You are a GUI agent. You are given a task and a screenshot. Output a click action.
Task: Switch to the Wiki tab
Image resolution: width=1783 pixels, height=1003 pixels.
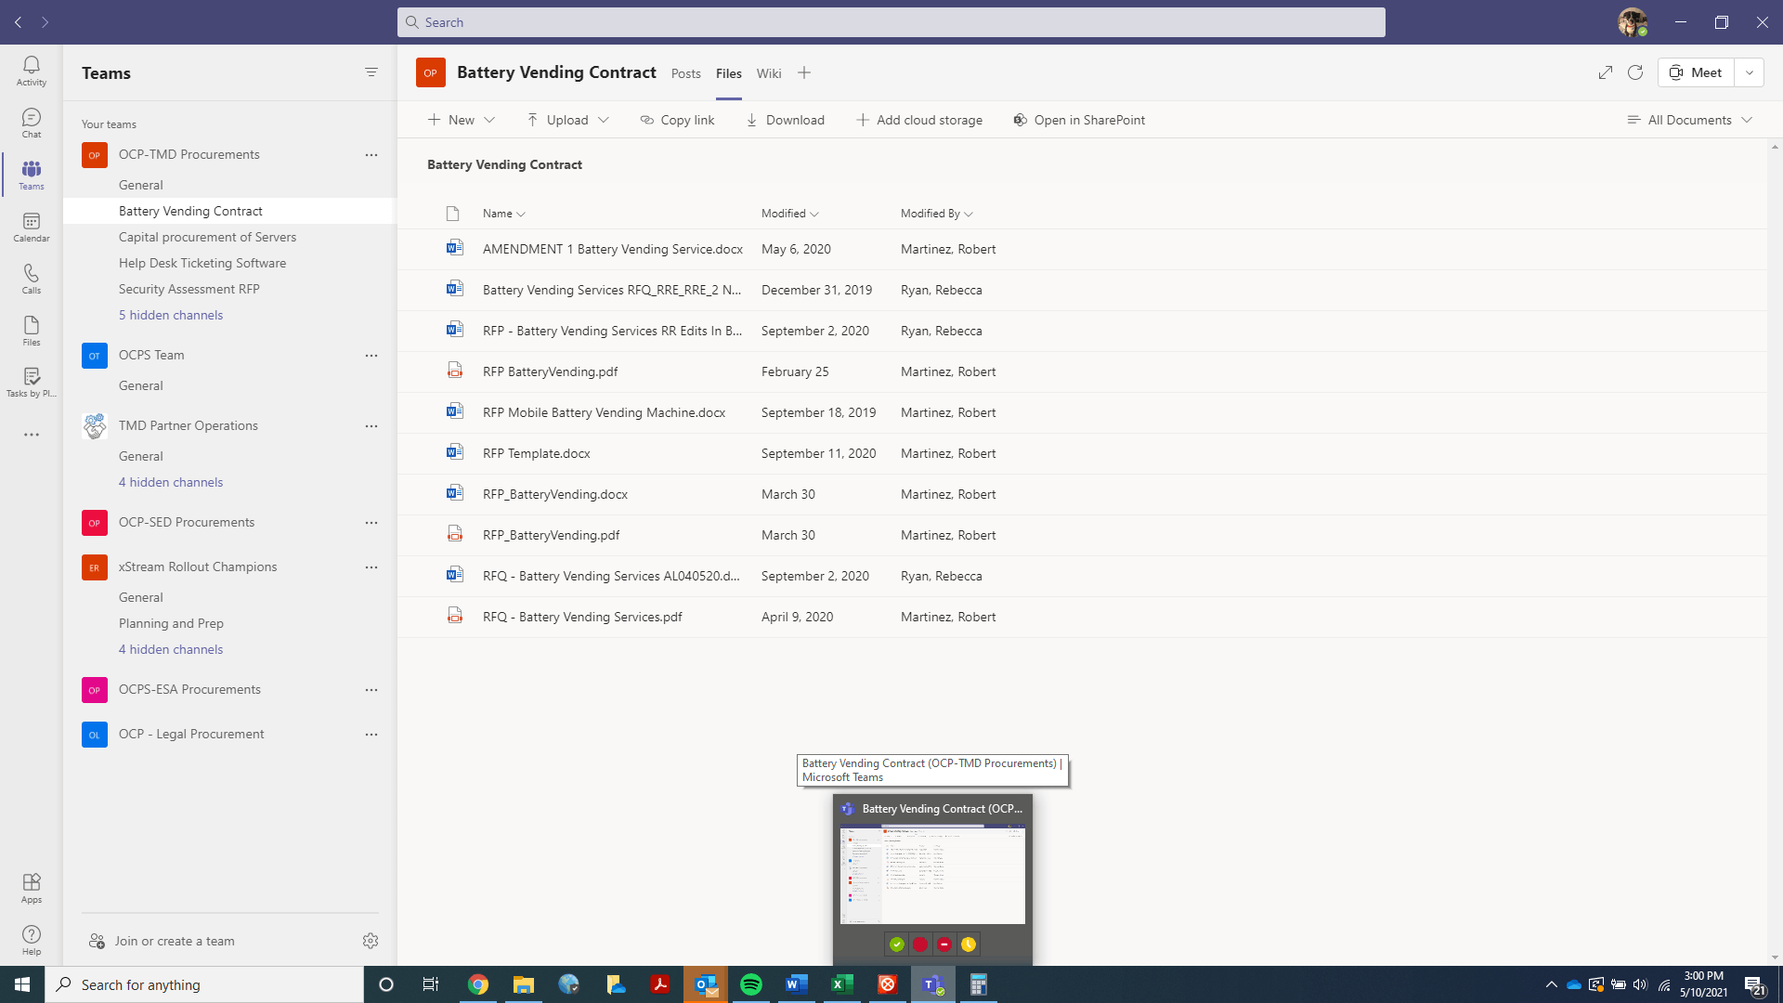[x=768, y=73]
